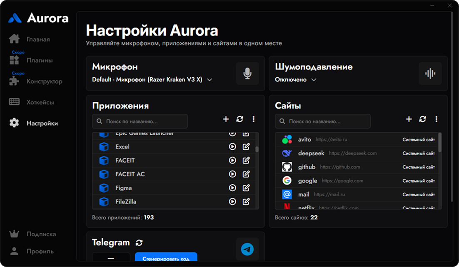This screenshot has width=459, height=267.
Task: Refresh the sites list
Action: [422, 119]
